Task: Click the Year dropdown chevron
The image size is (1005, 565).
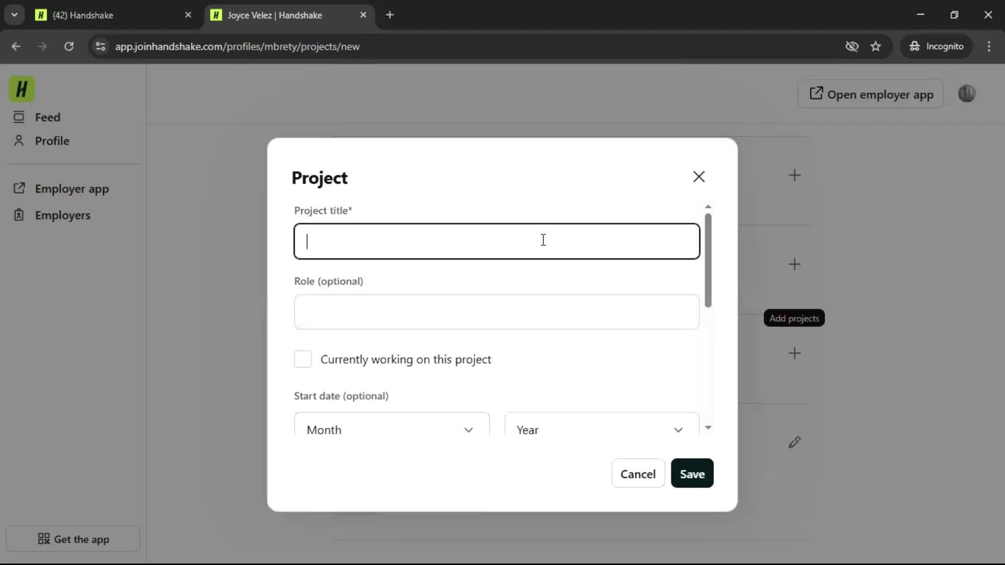Action: point(678,430)
